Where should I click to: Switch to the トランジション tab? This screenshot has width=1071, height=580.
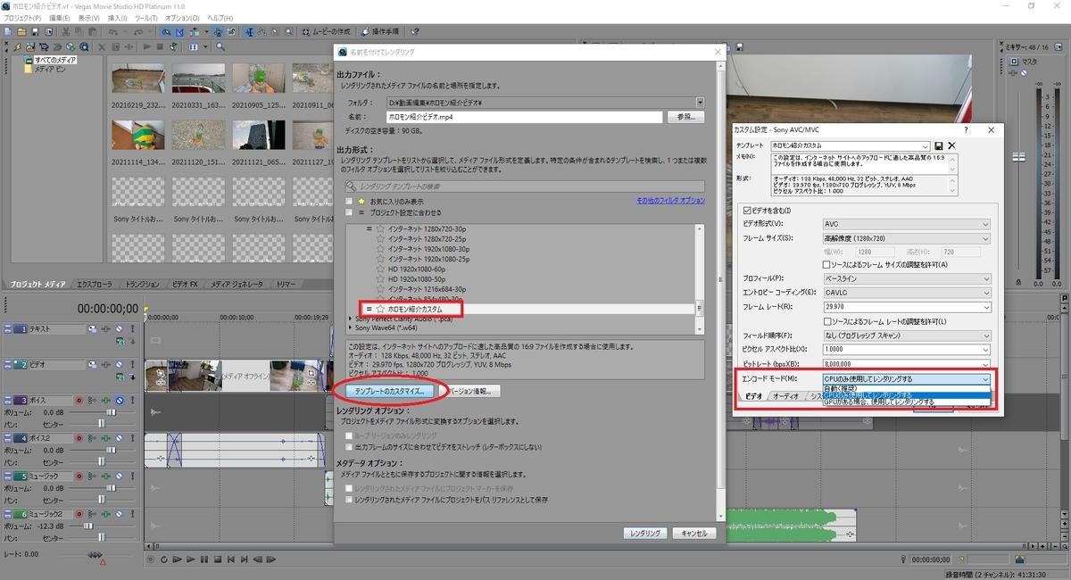[141, 284]
